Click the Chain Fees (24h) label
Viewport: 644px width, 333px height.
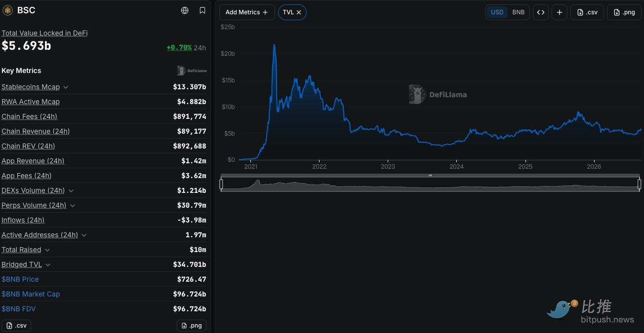(30, 116)
